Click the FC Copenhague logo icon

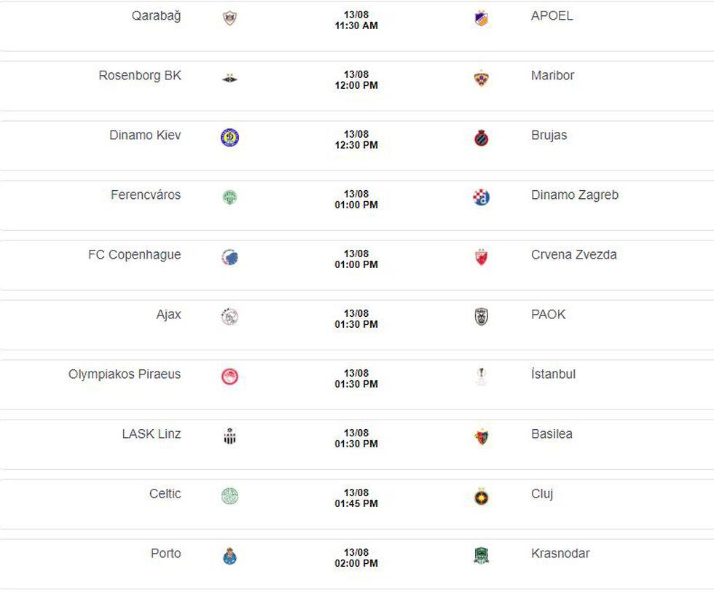click(x=229, y=257)
